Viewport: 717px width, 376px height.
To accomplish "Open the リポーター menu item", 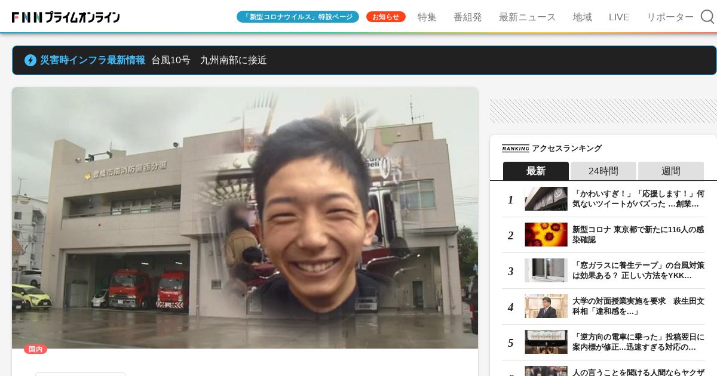I will (x=670, y=17).
